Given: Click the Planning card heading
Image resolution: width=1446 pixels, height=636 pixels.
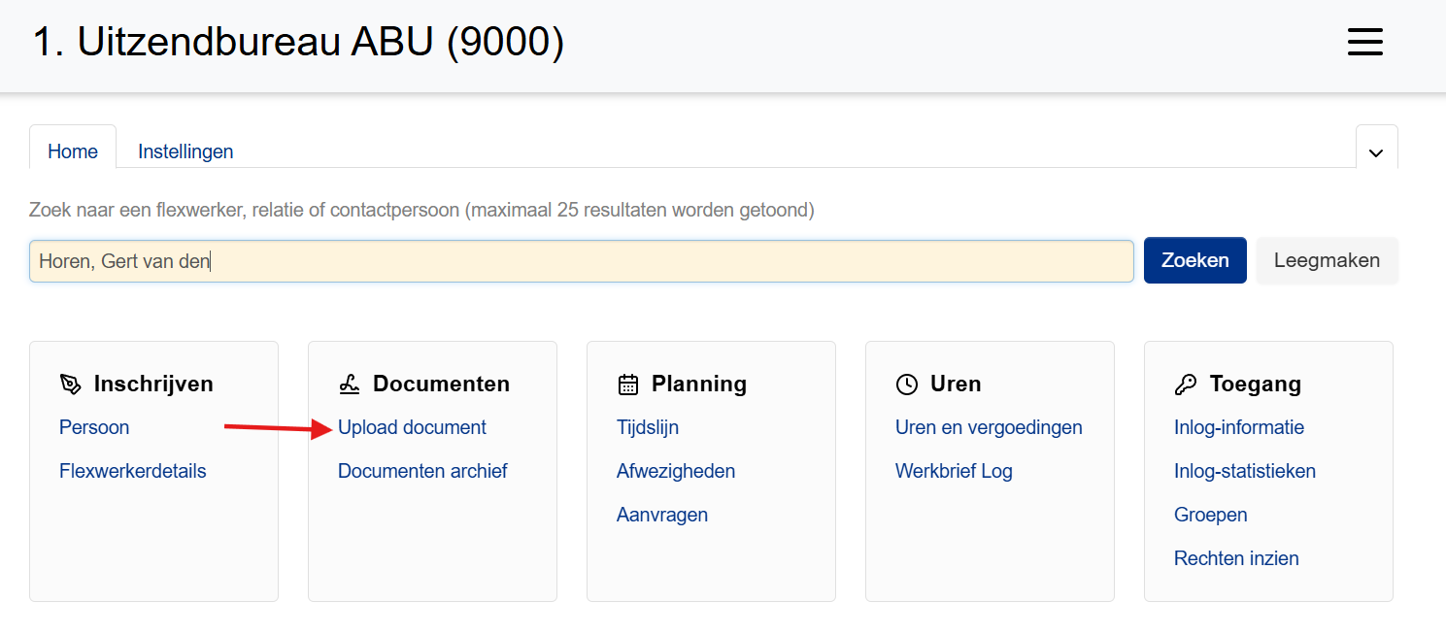Looking at the screenshot, I should pyautogui.click(x=699, y=384).
